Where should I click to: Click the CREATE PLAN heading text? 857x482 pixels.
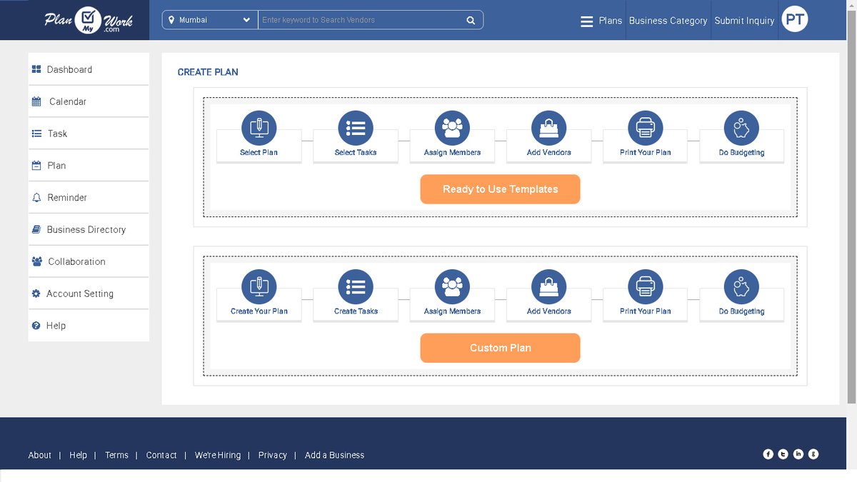point(208,72)
